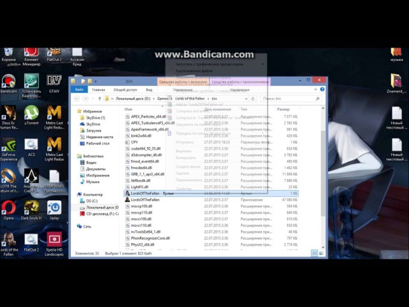Image resolution: width=409 pixels, height=307 pixels.
Task: Choose Расположение файла in the context menu
Action: (x=194, y=71)
